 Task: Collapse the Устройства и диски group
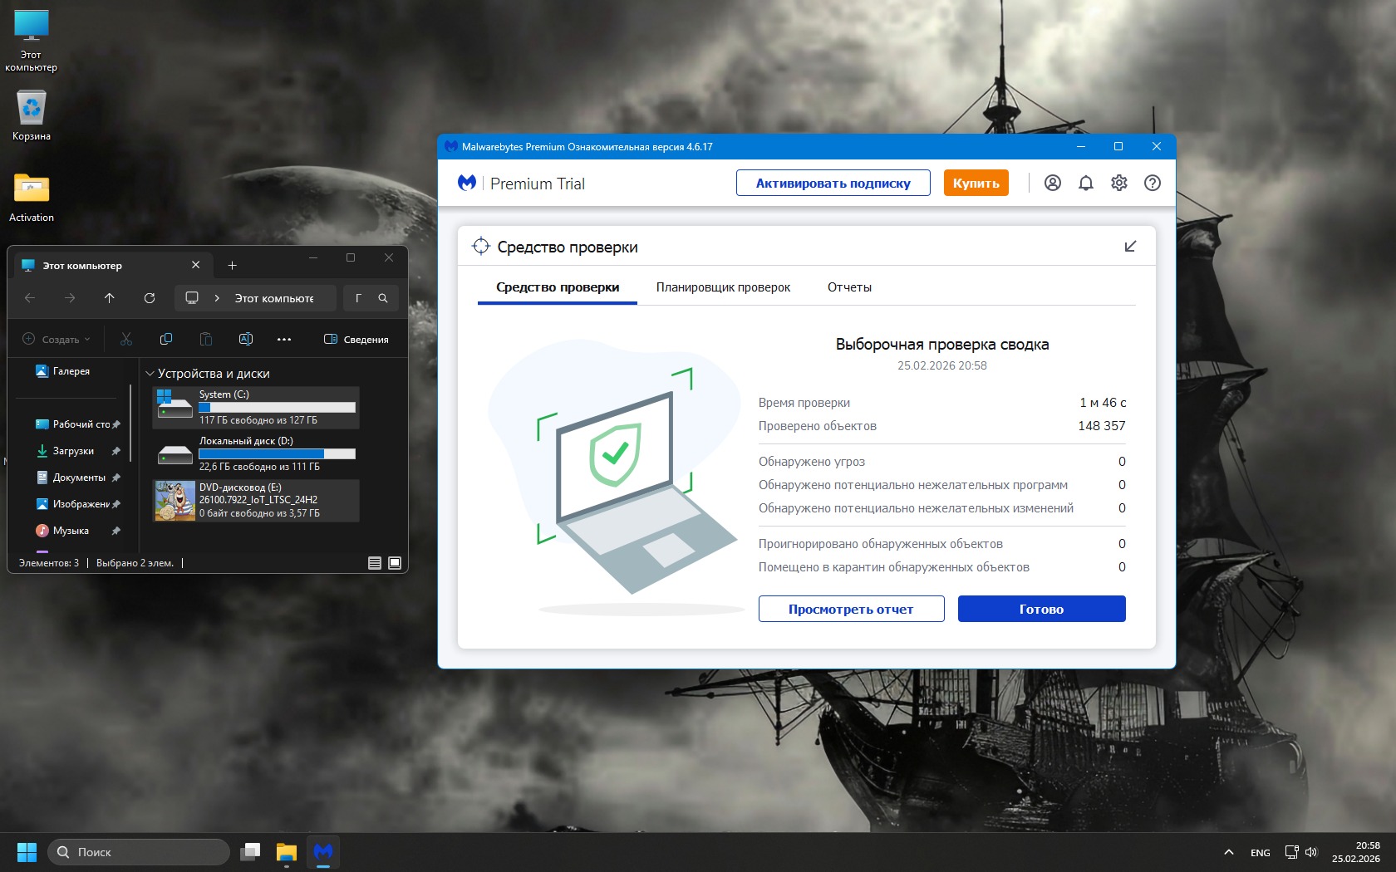click(x=150, y=374)
